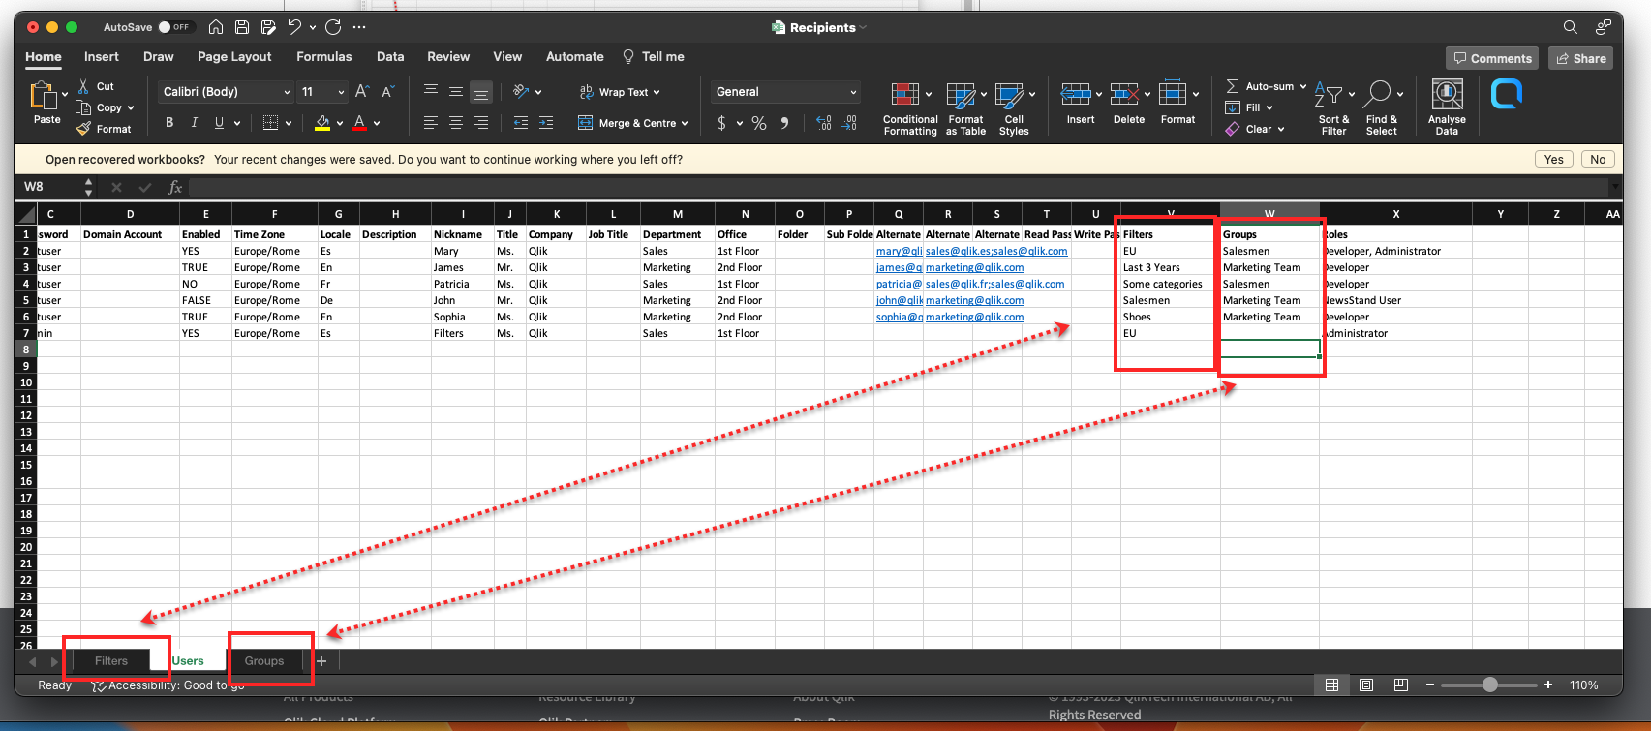Screen dimensions: 1651x731
Task: Click the Analyse Data icon
Action: 1447,95
